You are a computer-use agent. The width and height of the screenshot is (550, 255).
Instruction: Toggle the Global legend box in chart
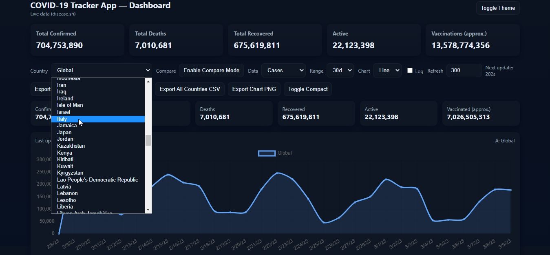(x=267, y=153)
